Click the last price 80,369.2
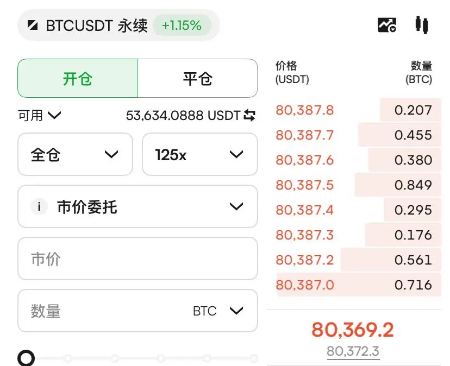The width and height of the screenshot is (450, 366). [353, 330]
